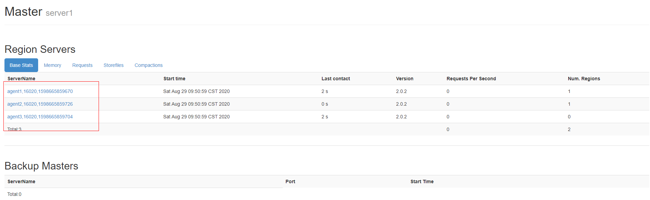Open the Storefiles tab
The height and width of the screenshot is (200, 650).
pyautogui.click(x=114, y=65)
